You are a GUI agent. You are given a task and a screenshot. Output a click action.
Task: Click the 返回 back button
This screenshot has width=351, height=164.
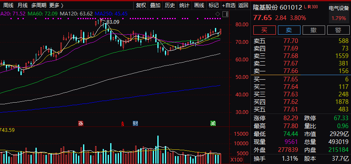point(243,5)
